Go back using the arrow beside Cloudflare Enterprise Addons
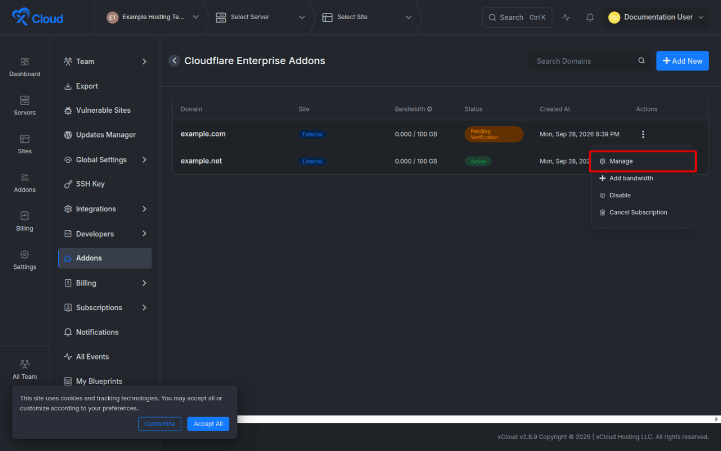The height and width of the screenshot is (451, 721). pyautogui.click(x=174, y=61)
